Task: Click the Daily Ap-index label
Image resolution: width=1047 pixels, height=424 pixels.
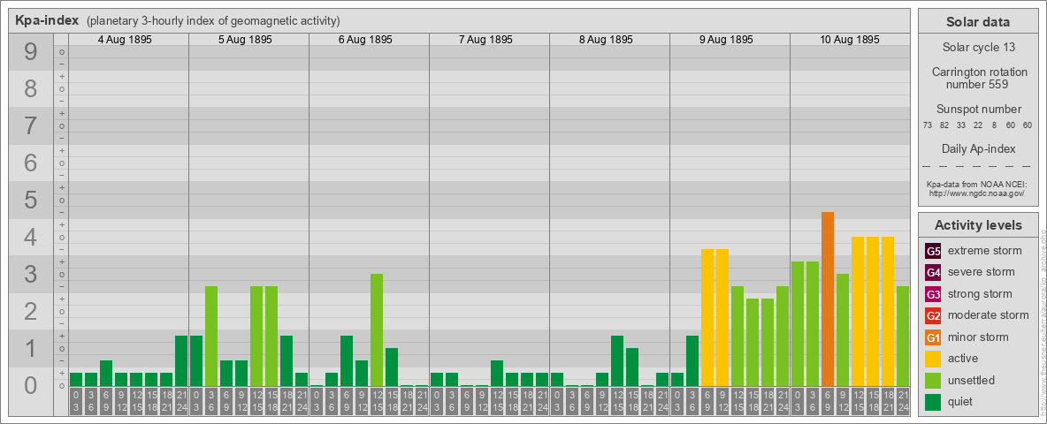Action: [x=978, y=148]
